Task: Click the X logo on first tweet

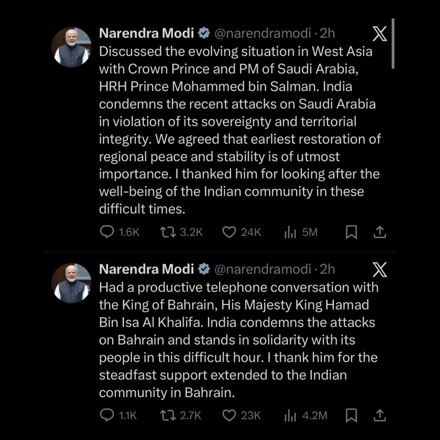Action: (380, 34)
